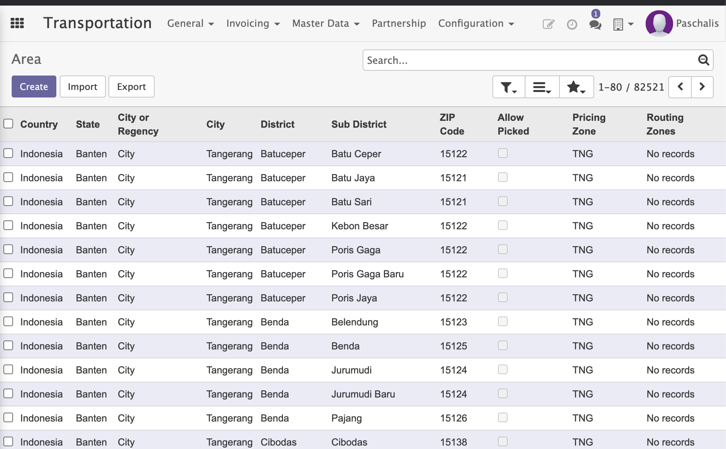Screen dimensions: 726x449
Task: Click the Pajang sub district cell
Action: pos(347,418)
